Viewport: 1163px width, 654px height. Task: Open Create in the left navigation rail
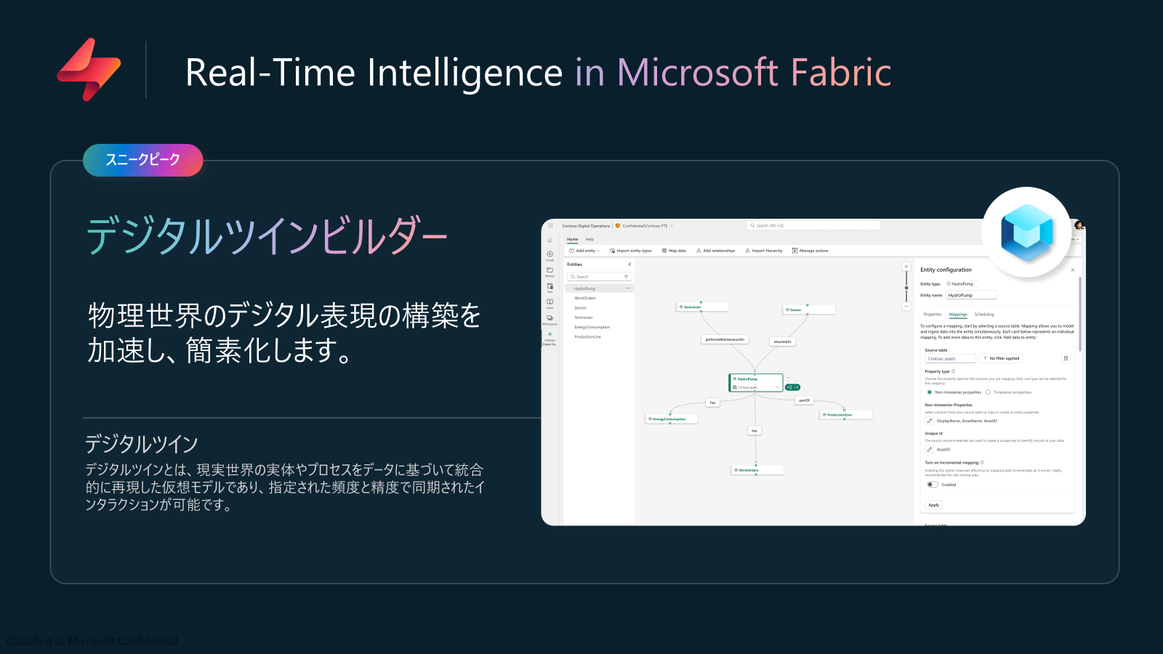click(550, 255)
